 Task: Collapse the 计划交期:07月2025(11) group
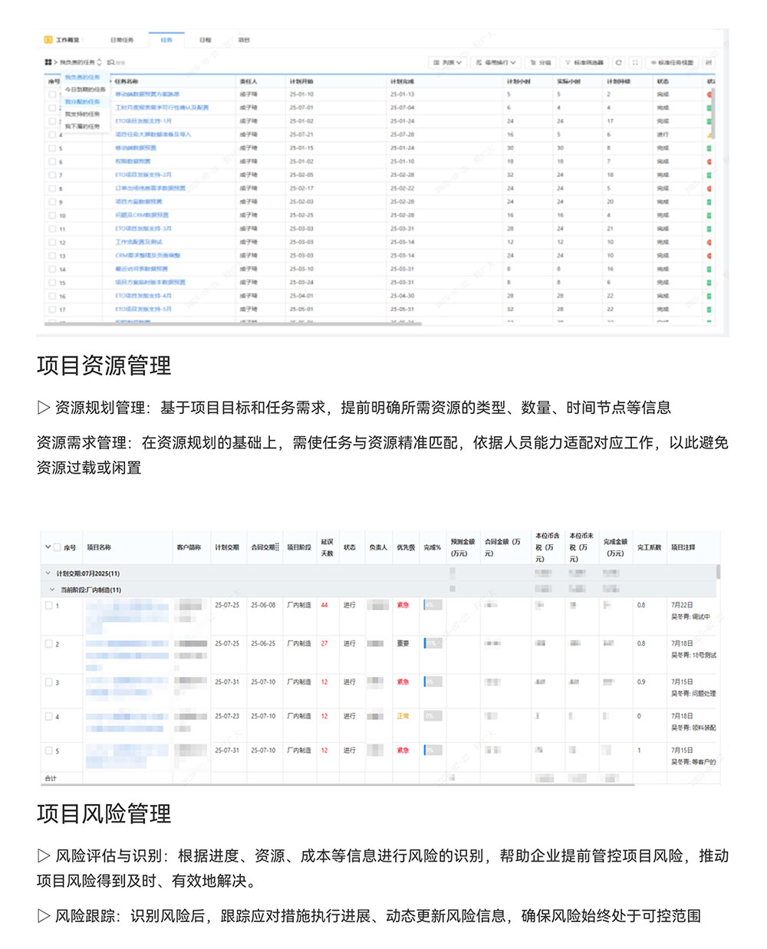[x=48, y=573]
